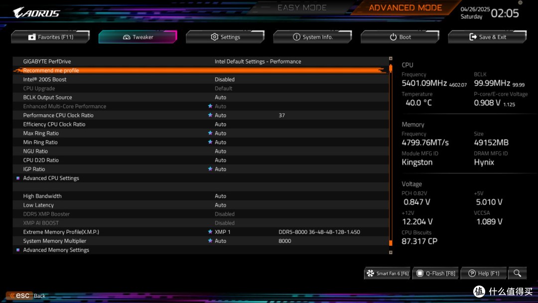Click the Min Ring Ratio Auto field
538x303 pixels.
(x=220, y=142)
